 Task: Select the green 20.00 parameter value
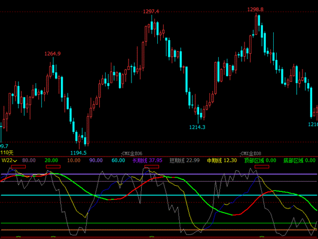pos(51,160)
